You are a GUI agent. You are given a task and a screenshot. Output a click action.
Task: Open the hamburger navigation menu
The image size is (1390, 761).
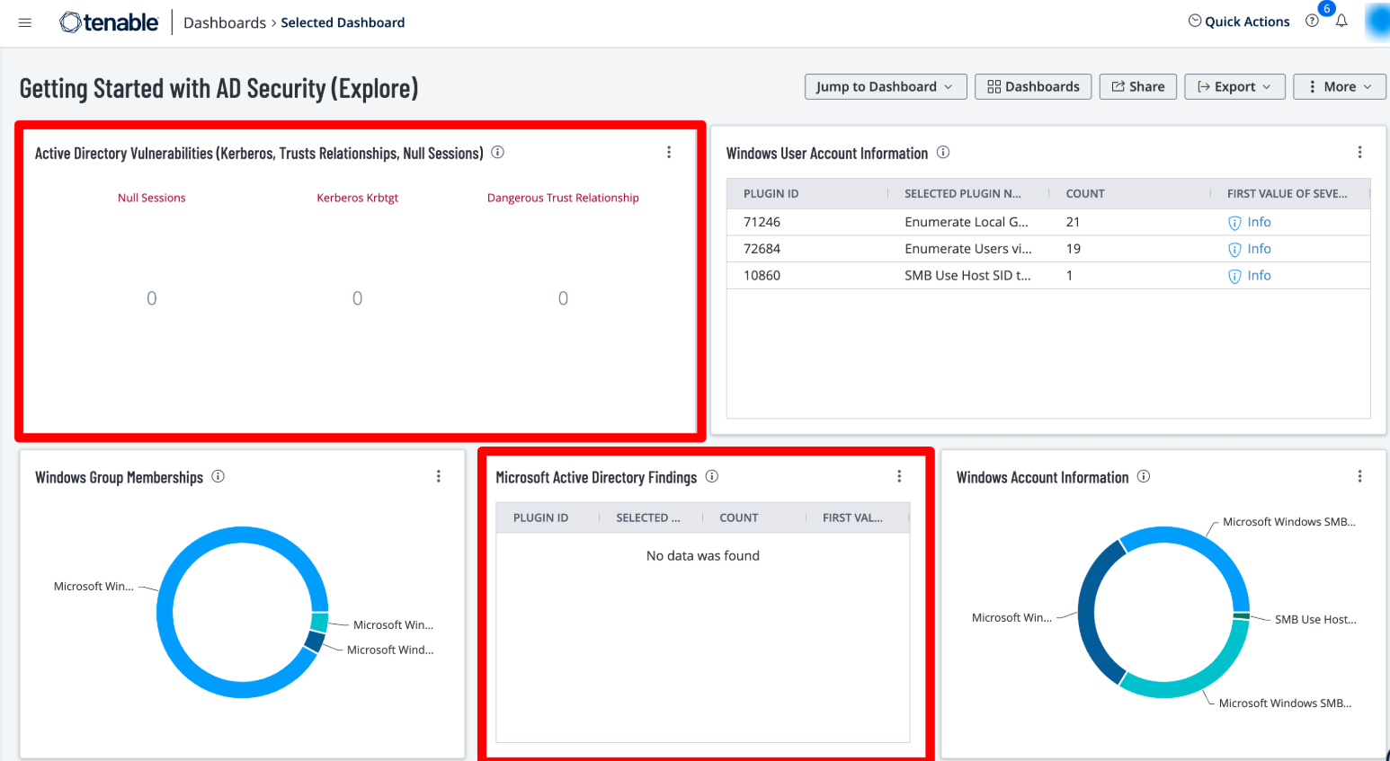(x=25, y=22)
